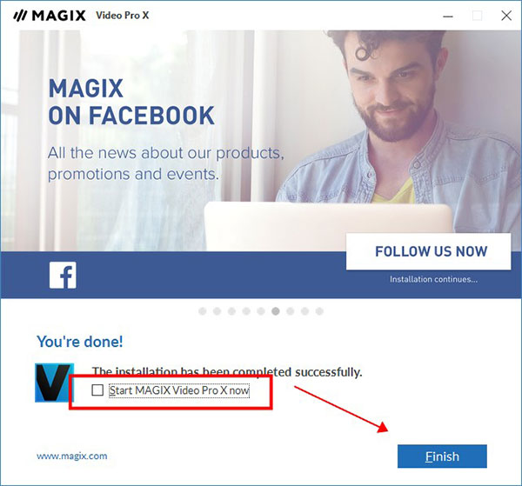Screen dimensions: 522x486
Task: Click the MAGIX ON FACEBOOK banner image
Action: [261, 164]
